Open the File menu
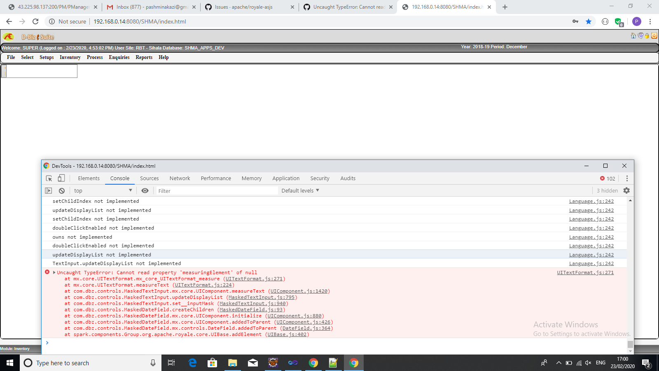 click(x=11, y=57)
